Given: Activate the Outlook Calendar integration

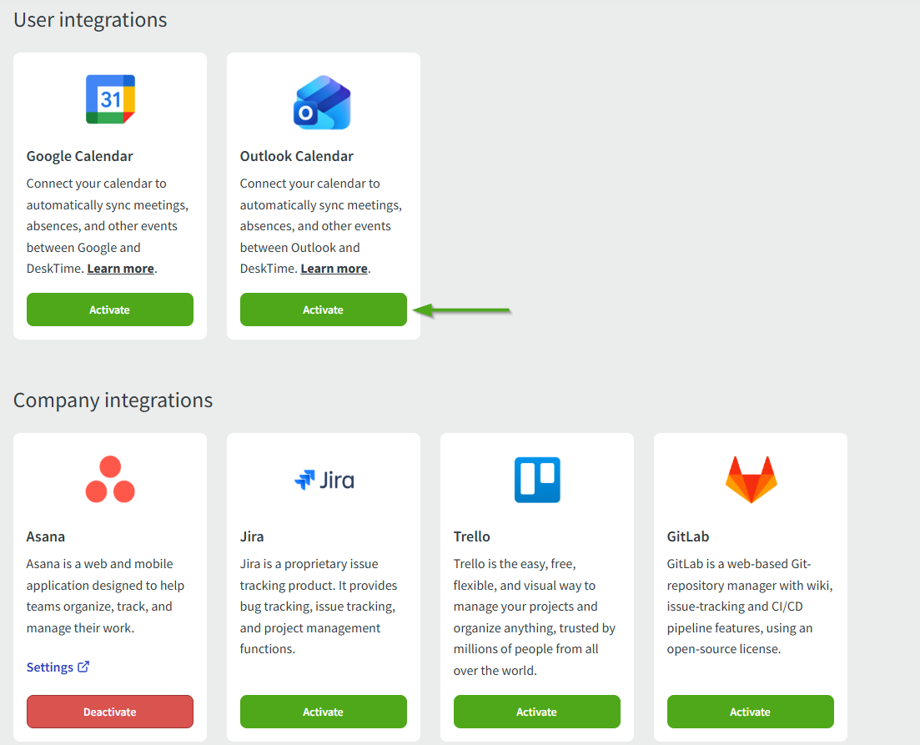Looking at the screenshot, I should pyautogui.click(x=324, y=310).
